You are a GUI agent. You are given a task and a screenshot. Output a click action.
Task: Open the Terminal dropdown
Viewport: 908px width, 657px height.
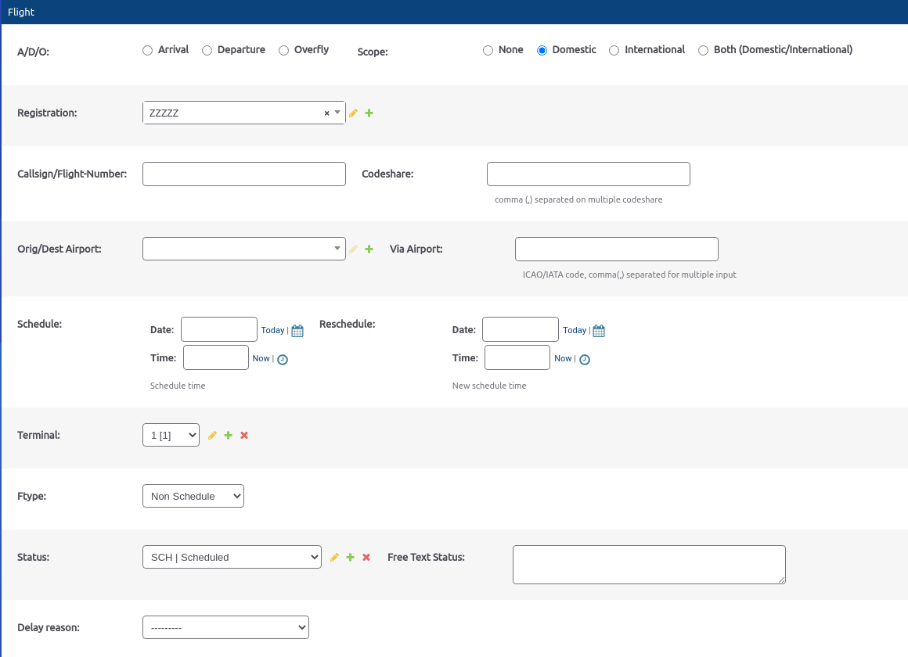pyautogui.click(x=171, y=436)
